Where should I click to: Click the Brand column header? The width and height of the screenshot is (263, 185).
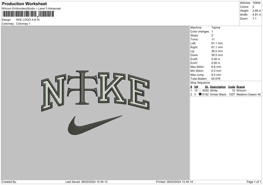[x=241, y=87]
